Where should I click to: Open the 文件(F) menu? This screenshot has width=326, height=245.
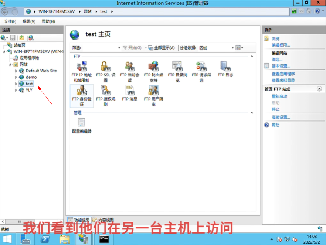point(10,21)
